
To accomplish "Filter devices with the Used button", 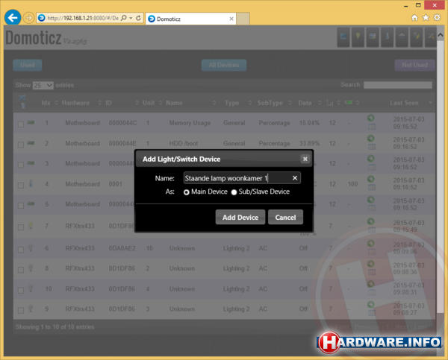I will 28,65.
